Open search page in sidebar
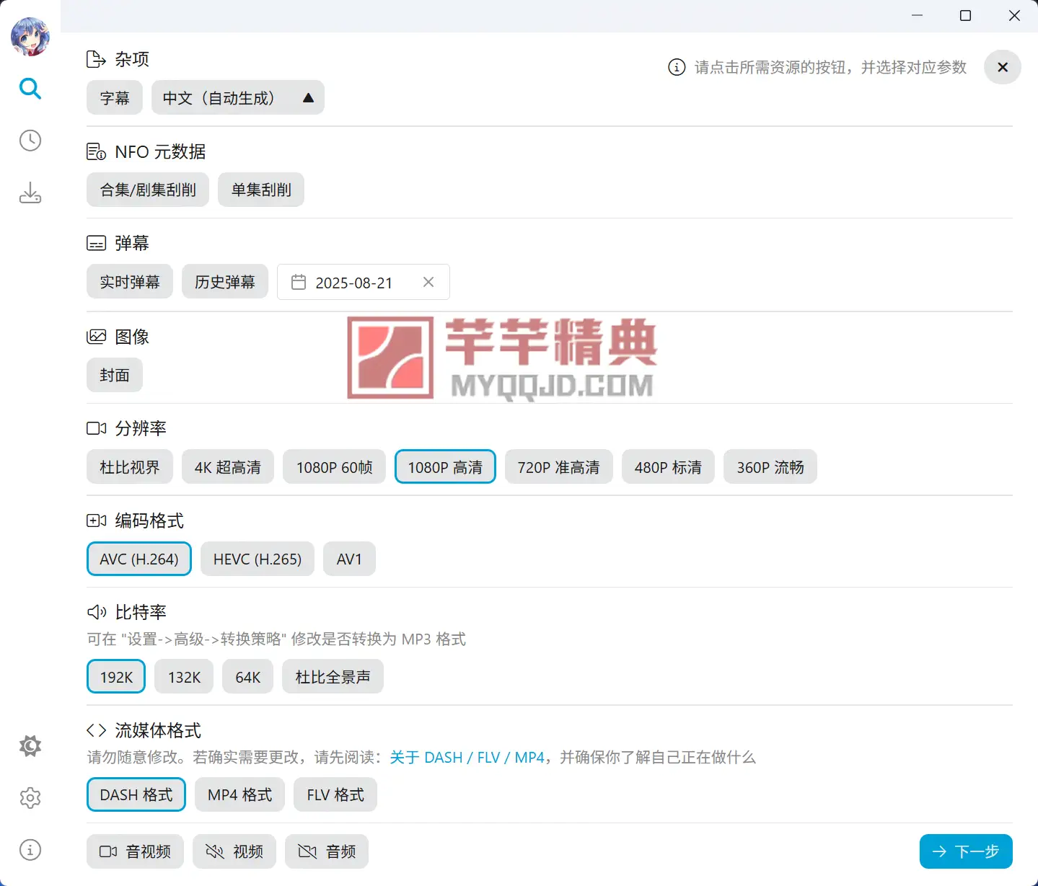This screenshot has width=1038, height=886. (x=30, y=89)
